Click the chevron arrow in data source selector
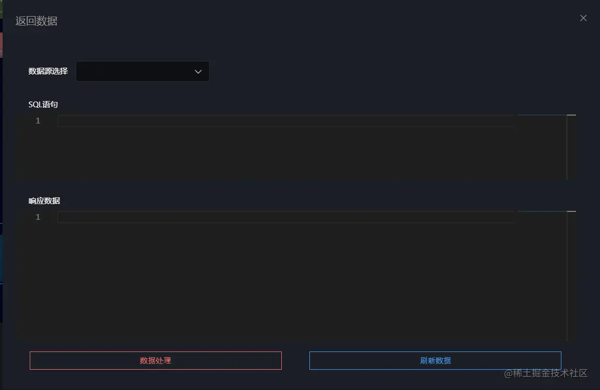This screenshot has height=390, width=600. 198,71
